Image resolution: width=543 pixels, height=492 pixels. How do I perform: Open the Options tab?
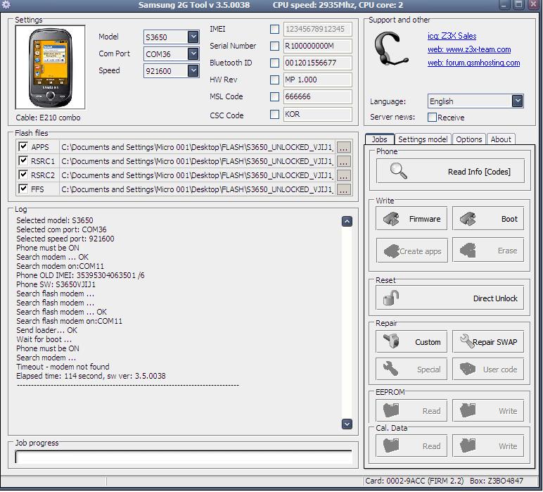click(469, 139)
